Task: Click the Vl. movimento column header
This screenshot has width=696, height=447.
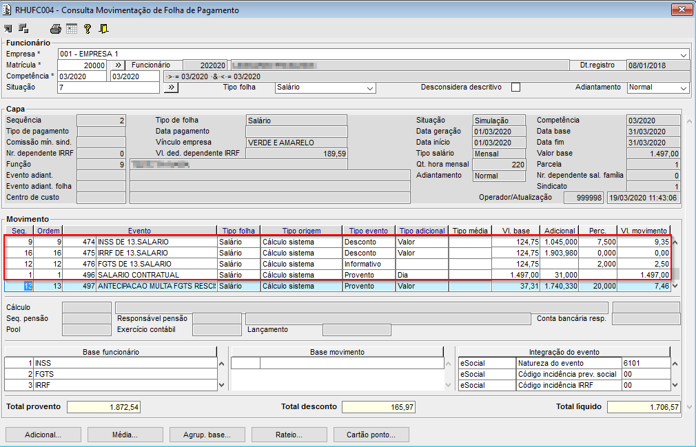Action: point(644,231)
